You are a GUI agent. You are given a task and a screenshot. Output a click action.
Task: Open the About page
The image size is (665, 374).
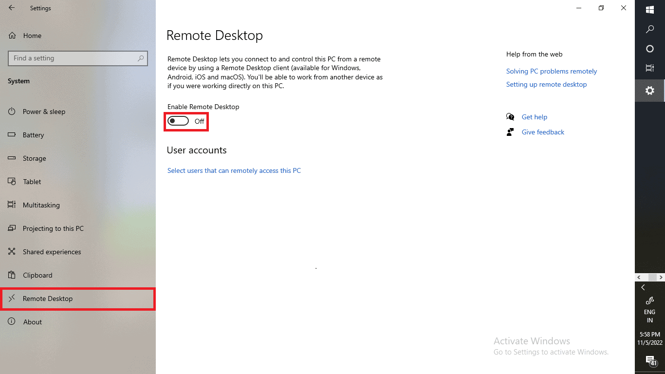[x=33, y=322]
